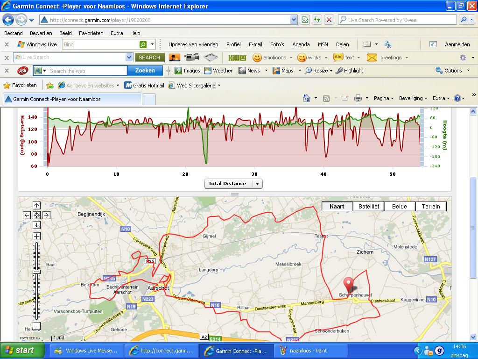
Task: Expand the Aanbevolen websites dropdown
Action: (118, 86)
